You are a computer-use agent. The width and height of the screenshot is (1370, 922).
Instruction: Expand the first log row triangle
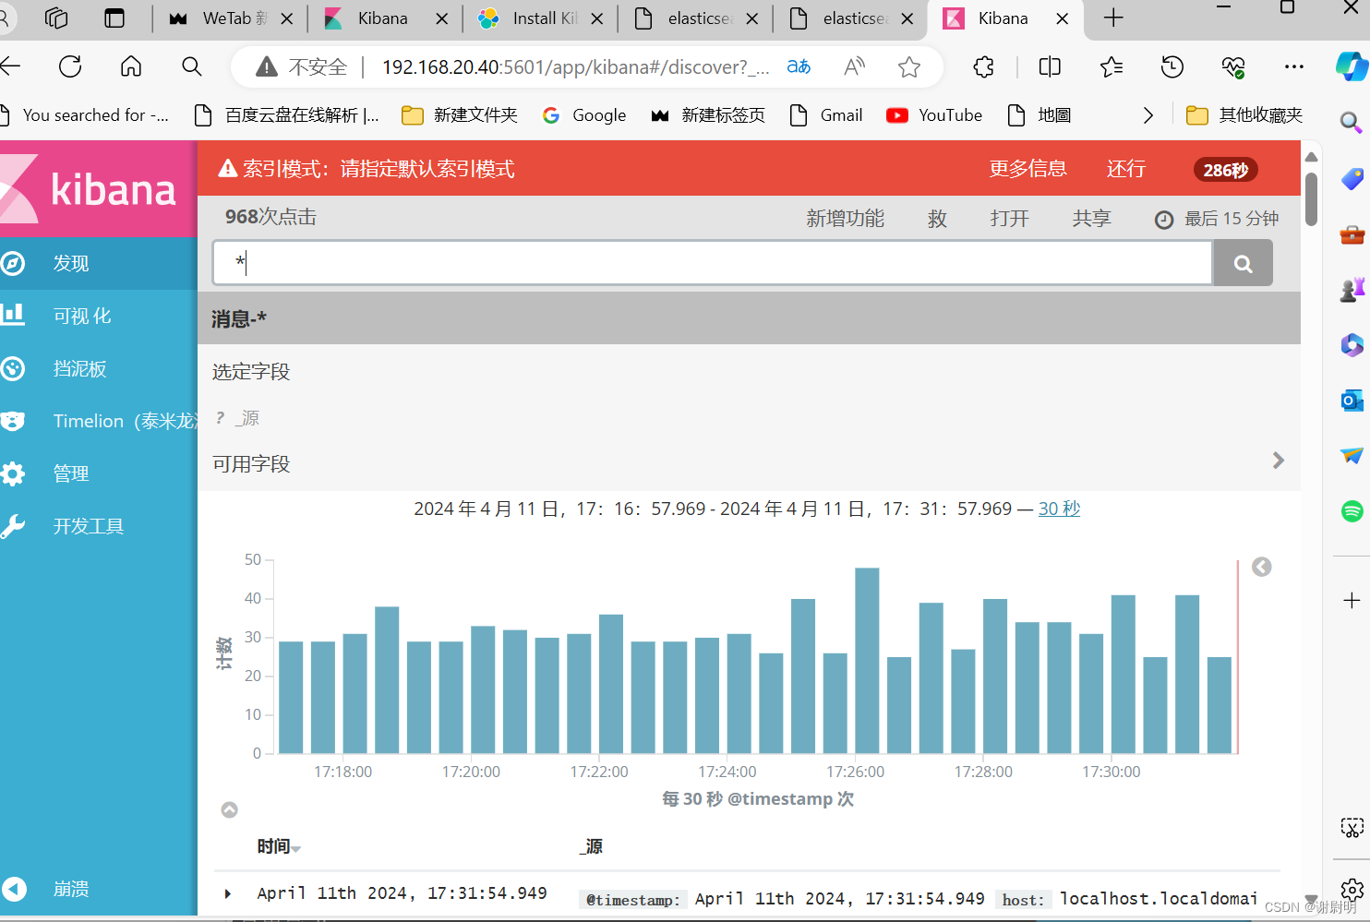[227, 893]
